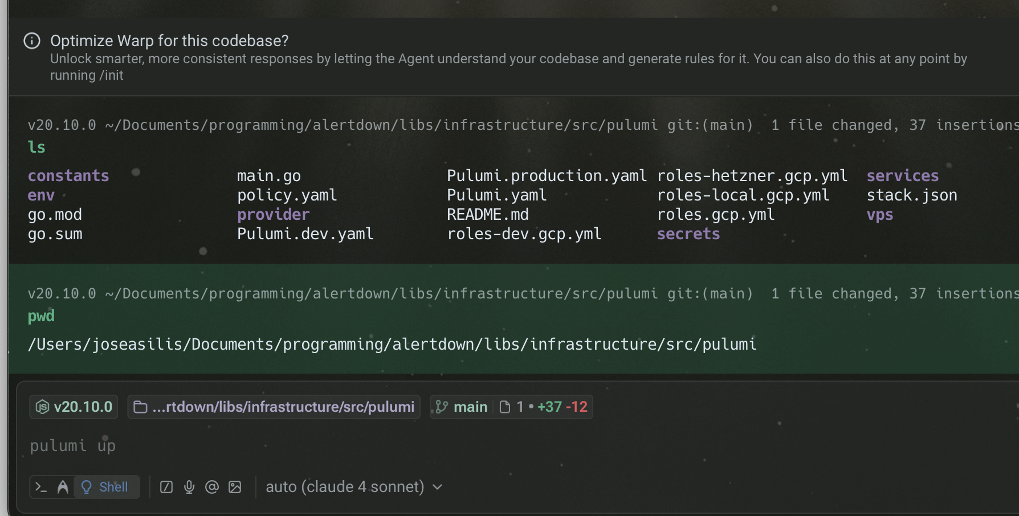Open the working directory folder chip
Image resolution: width=1019 pixels, height=516 pixels.
click(274, 407)
